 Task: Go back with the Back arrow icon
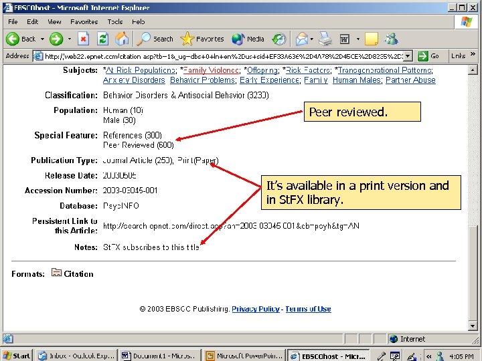13,39
